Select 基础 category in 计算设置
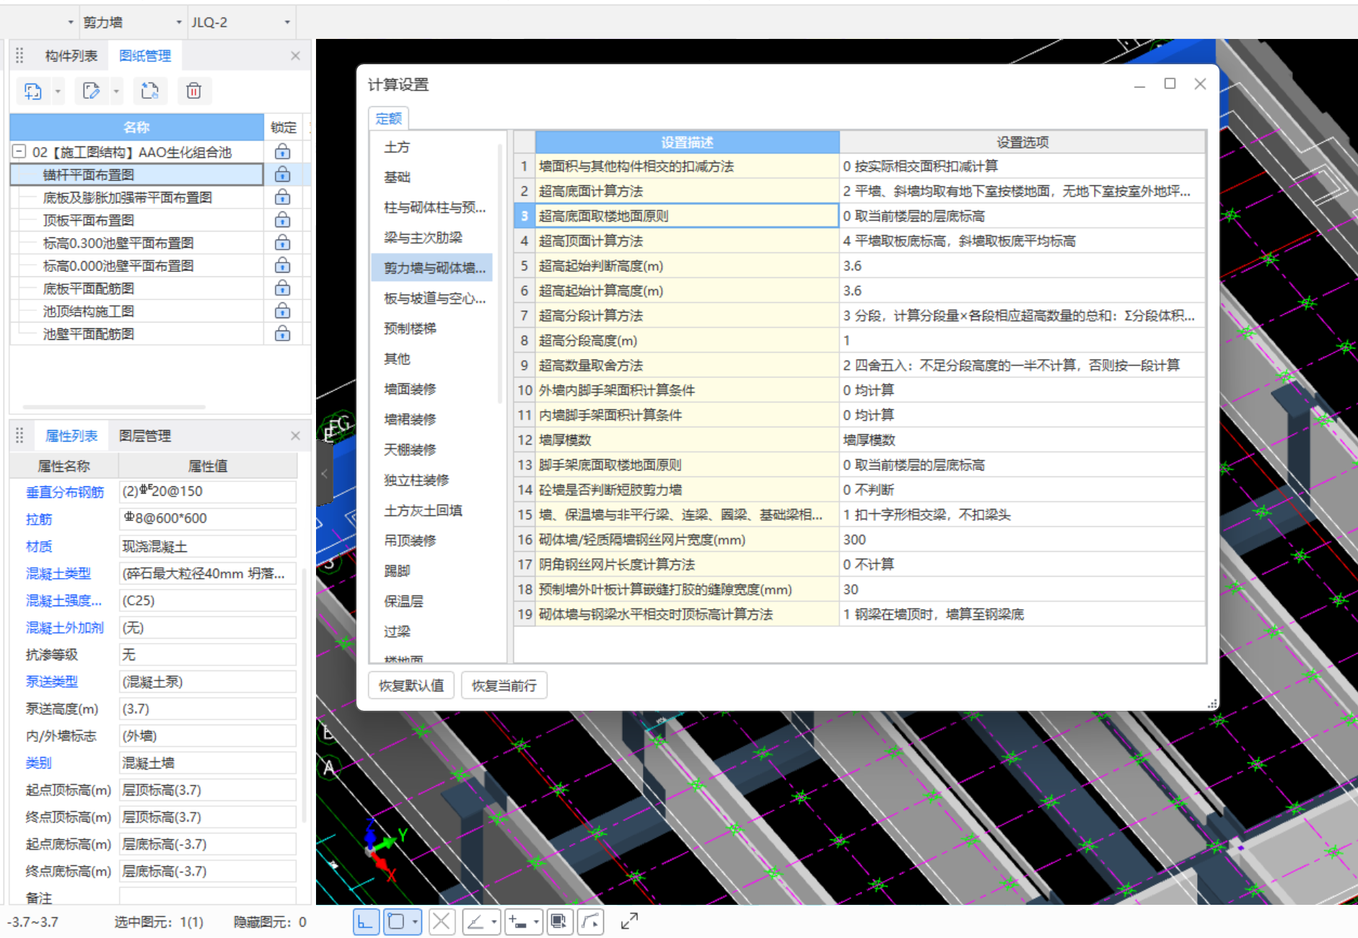 click(x=397, y=177)
